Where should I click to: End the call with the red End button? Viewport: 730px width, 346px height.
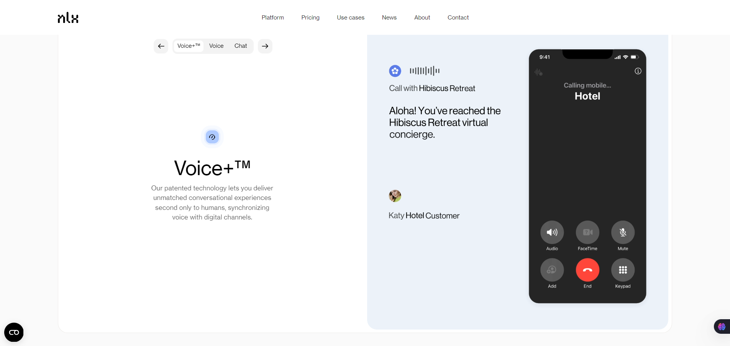coord(587,270)
